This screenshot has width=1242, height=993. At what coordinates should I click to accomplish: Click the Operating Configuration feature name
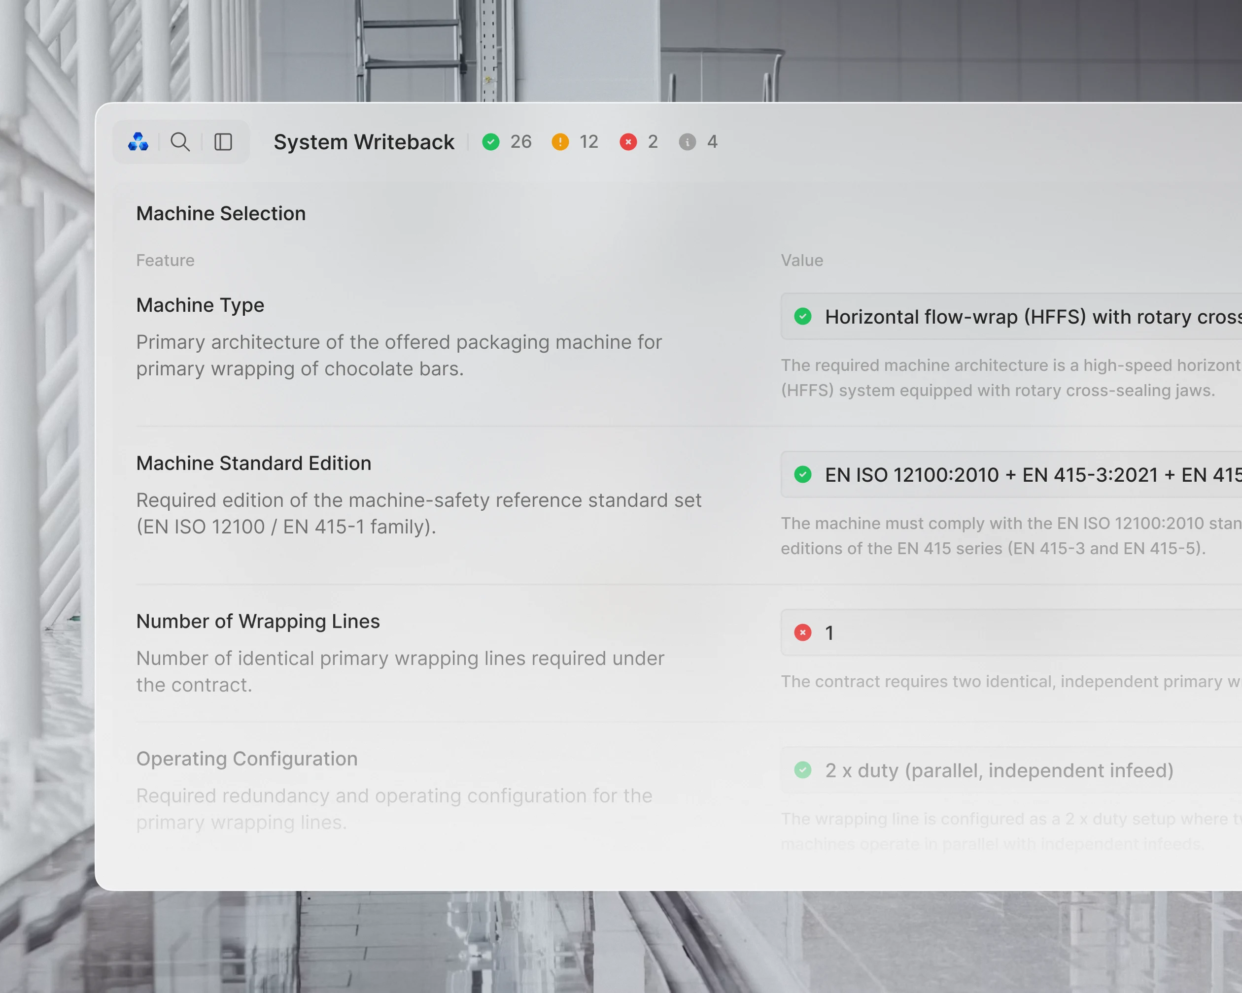[246, 759]
